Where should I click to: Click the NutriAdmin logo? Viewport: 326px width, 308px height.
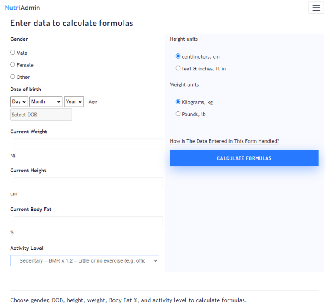22,8
